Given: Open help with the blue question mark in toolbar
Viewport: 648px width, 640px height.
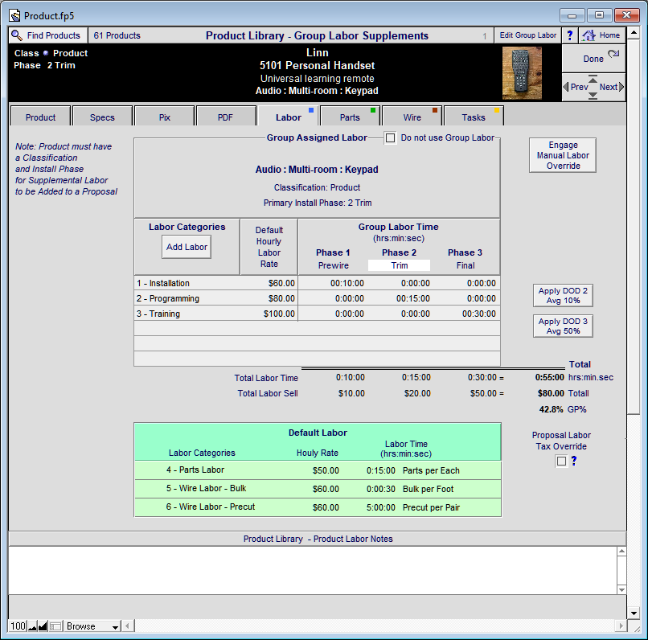Looking at the screenshot, I should 570,35.
